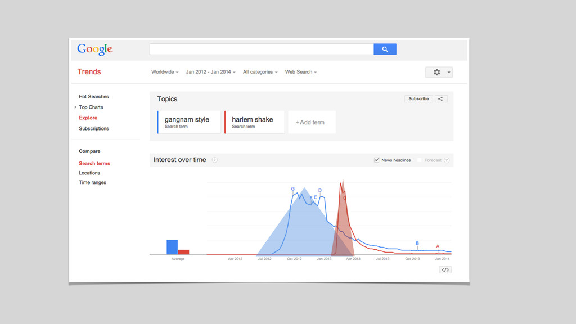Click the Jan 2013 axis label
The height and width of the screenshot is (324, 576).
pos(324,259)
